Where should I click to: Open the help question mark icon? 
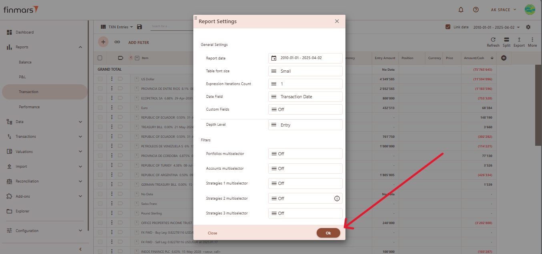pos(476,10)
